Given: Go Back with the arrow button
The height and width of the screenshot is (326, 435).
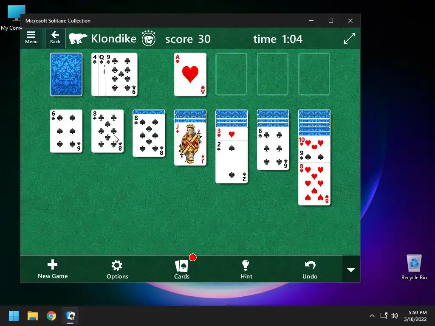Looking at the screenshot, I should pyautogui.click(x=55, y=38).
